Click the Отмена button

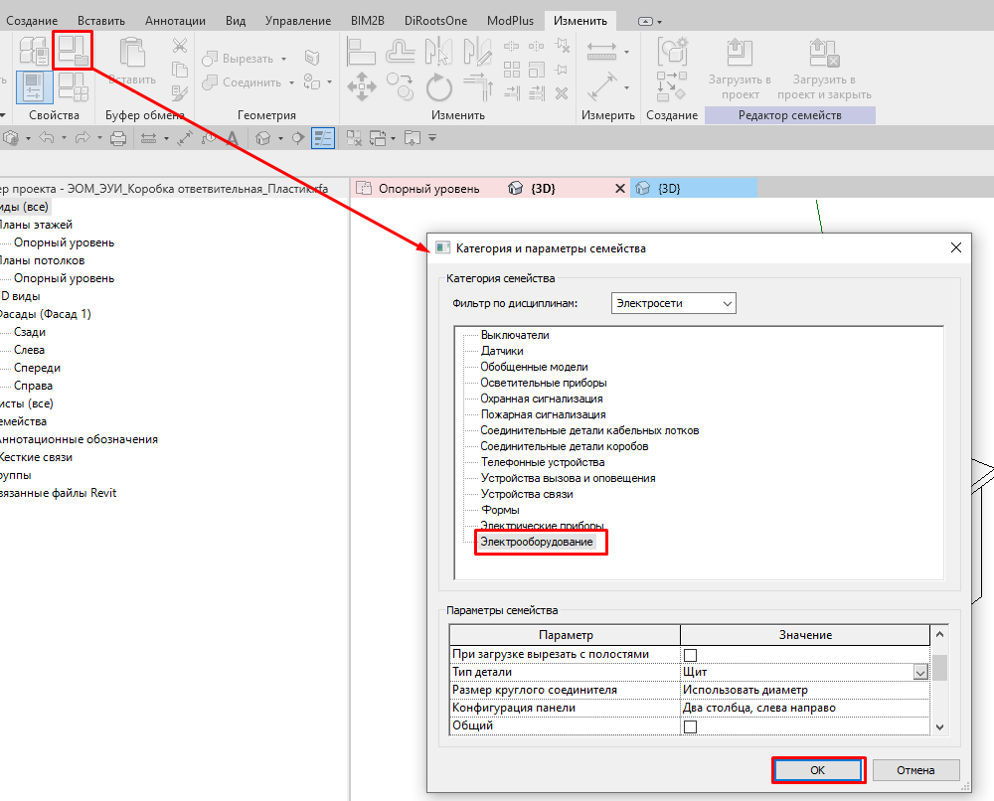pyautogui.click(x=915, y=770)
